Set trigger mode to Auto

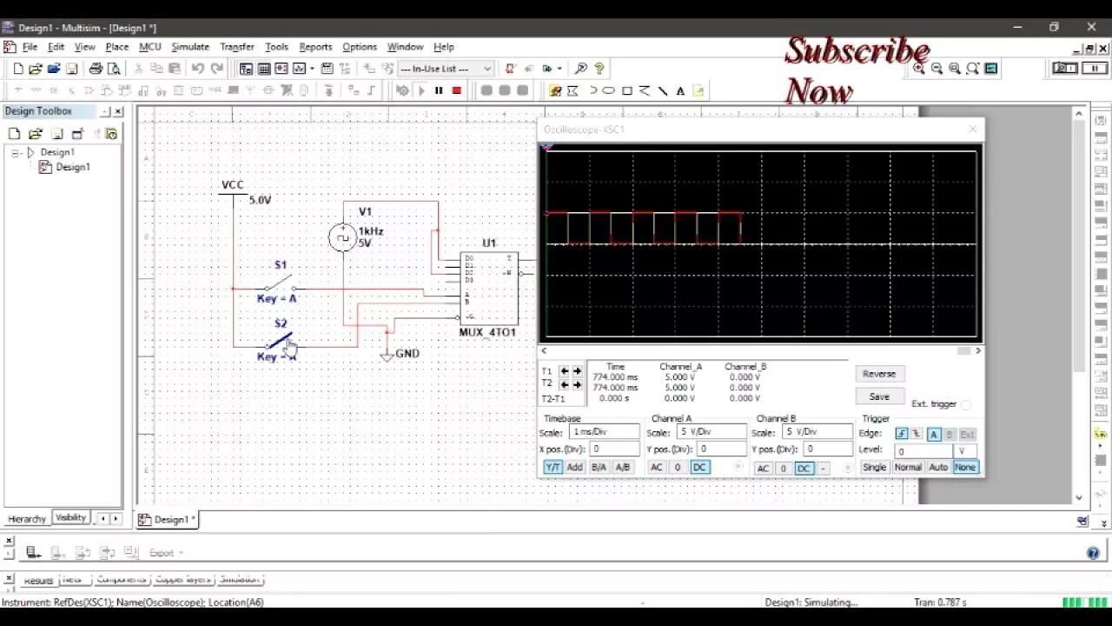pyautogui.click(x=938, y=468)
